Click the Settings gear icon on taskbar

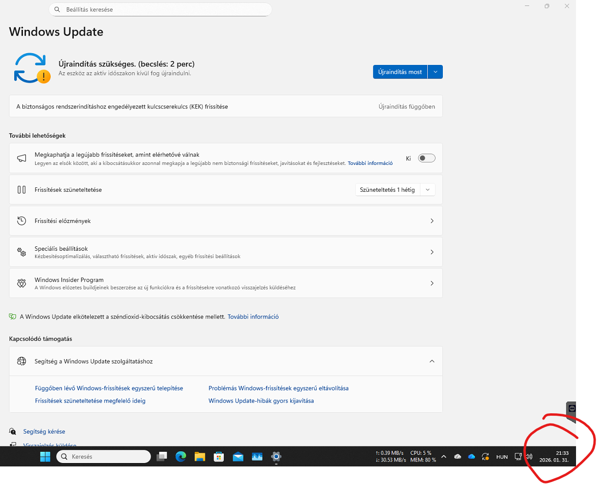[x=276, y=457]
